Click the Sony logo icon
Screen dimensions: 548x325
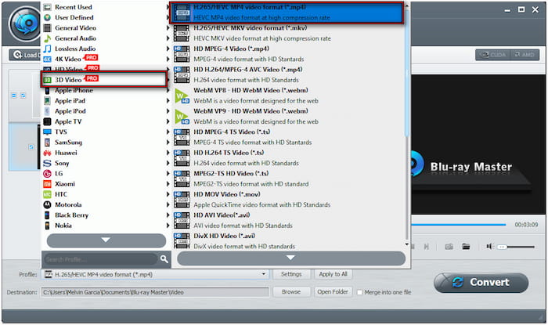click(x=47, y=163)
